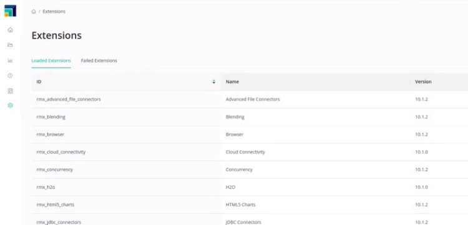Open the bar chart icon in sidebar
Viewport: 468px width, 225px height.
[x=10, y=60]
